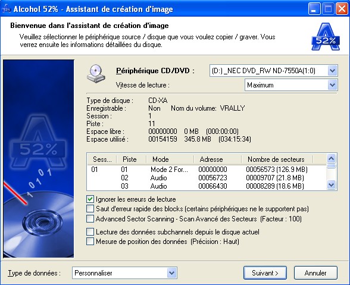This screenshot has width=350, height=285.
Task: Click the track list scroll down arrow
Action: pos(331,185)
